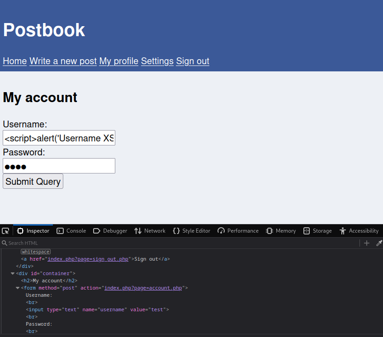The height and width of the screenshot is (337, 383).
Task: Switch to the Debugger tab
Action: (x=110, y=231)
